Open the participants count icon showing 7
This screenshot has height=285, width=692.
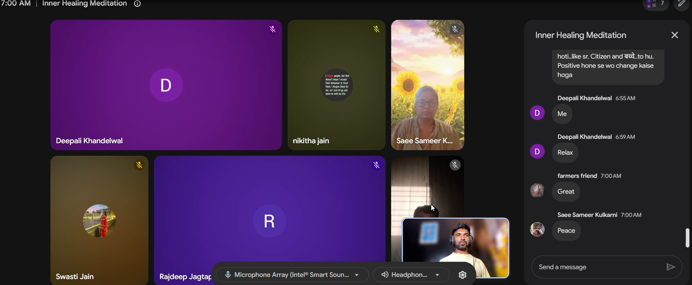tap(656, 4)
